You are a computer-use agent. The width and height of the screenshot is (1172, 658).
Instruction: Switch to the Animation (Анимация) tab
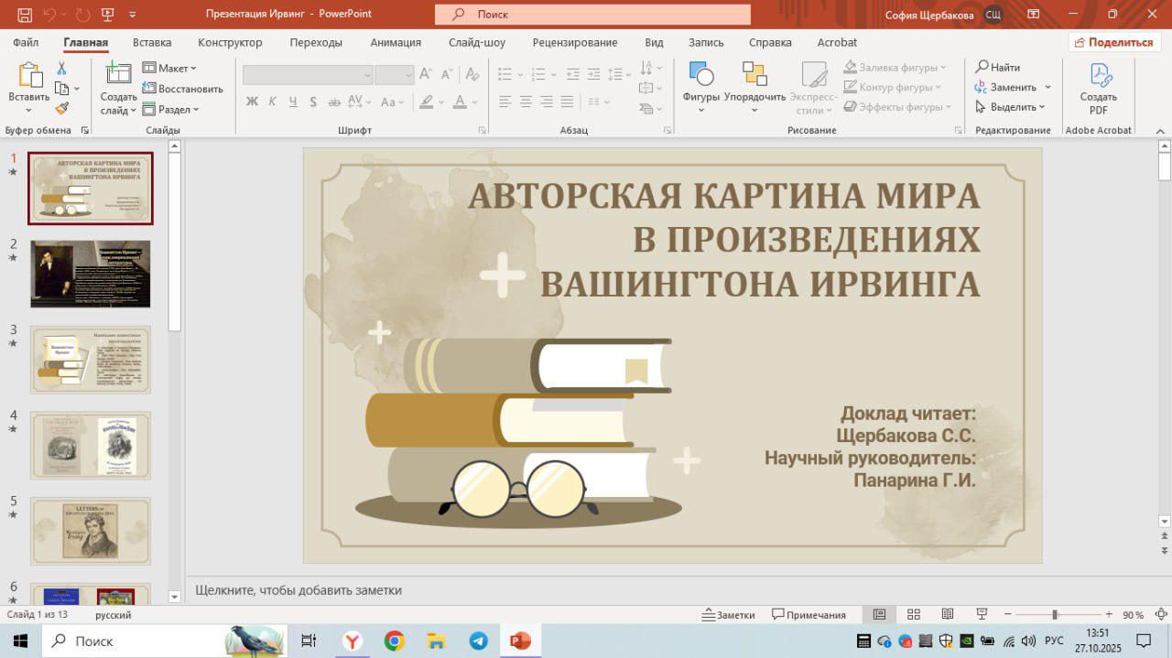[396, 42]
